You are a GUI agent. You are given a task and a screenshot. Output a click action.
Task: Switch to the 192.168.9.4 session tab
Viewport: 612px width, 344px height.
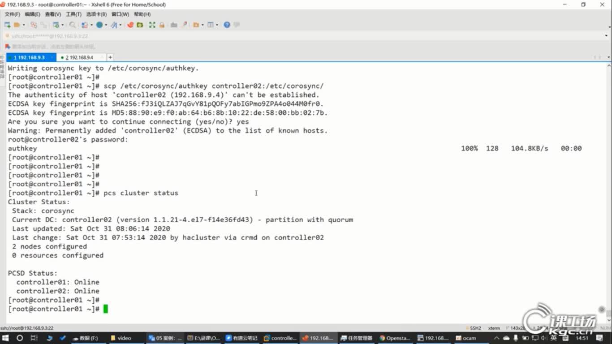[81, 57]
